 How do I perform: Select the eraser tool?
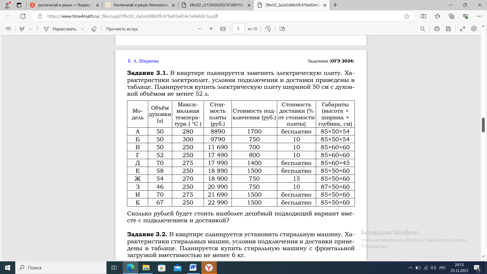point(94,29)
